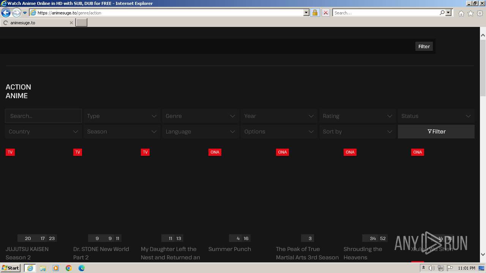Click the anime Search... text field

[x=43, y=116]
